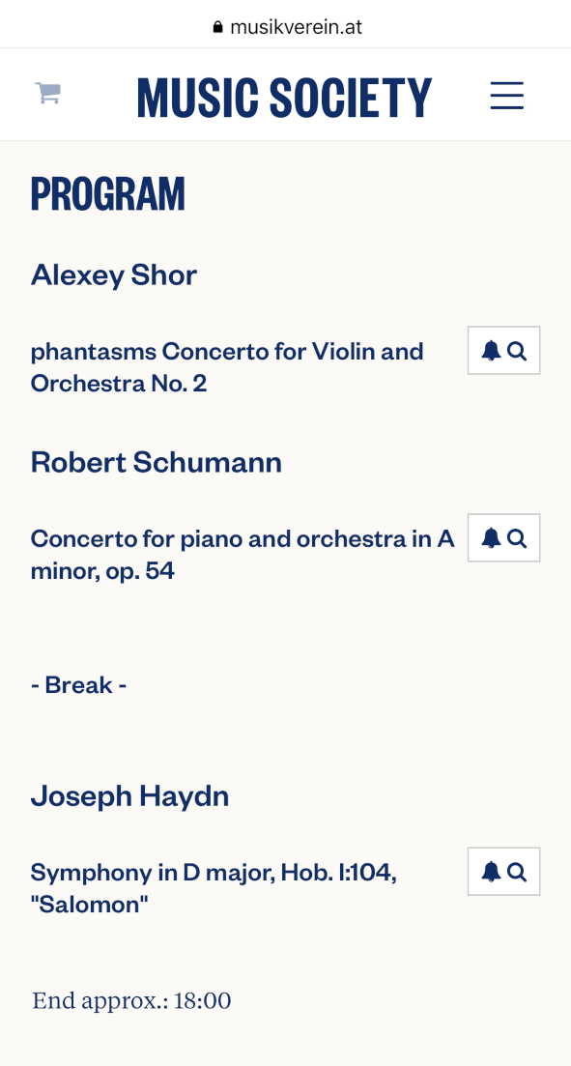The image size is (571, 1066).
Task: Open composer Robert Schumann's name
Action: [x=157, y=462]
